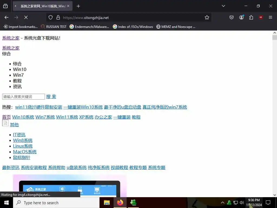This screenshot has width=277, height=208.
Task: Open Firefox account menu
Action: (x=241, y=17)
